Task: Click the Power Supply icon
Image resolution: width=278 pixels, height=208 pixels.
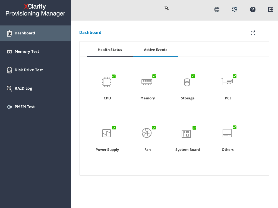Action: click(x=106, y=133)
